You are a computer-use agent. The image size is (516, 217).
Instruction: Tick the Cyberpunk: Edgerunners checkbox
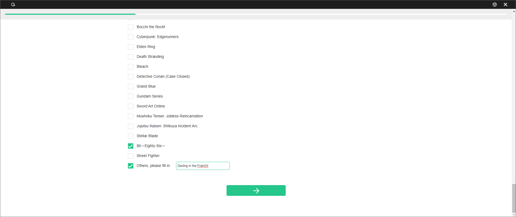(131, 37)
